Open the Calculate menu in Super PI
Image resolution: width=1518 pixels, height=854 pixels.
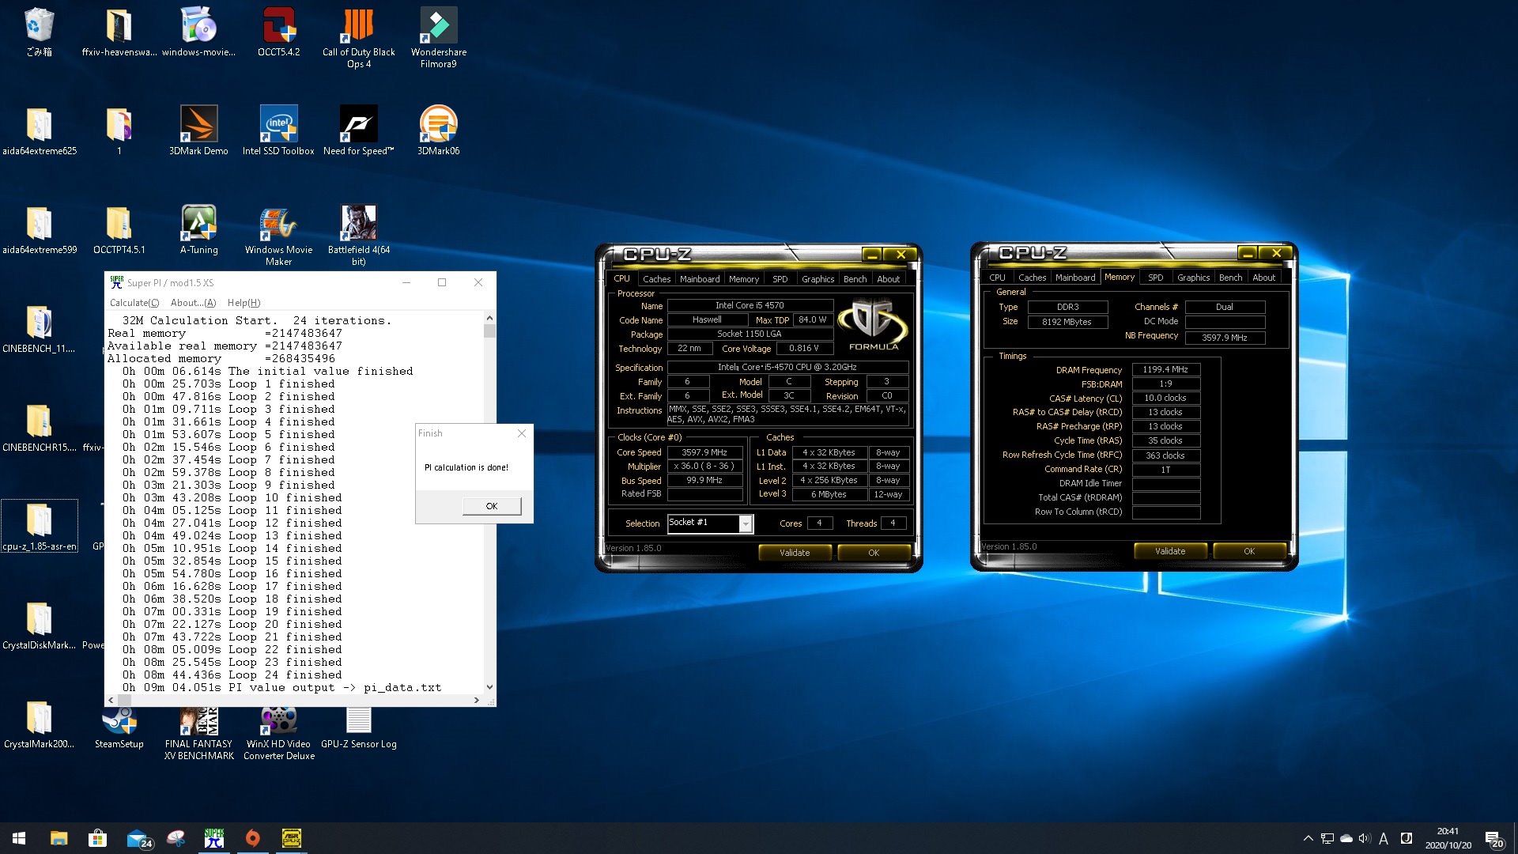[134, 303]
